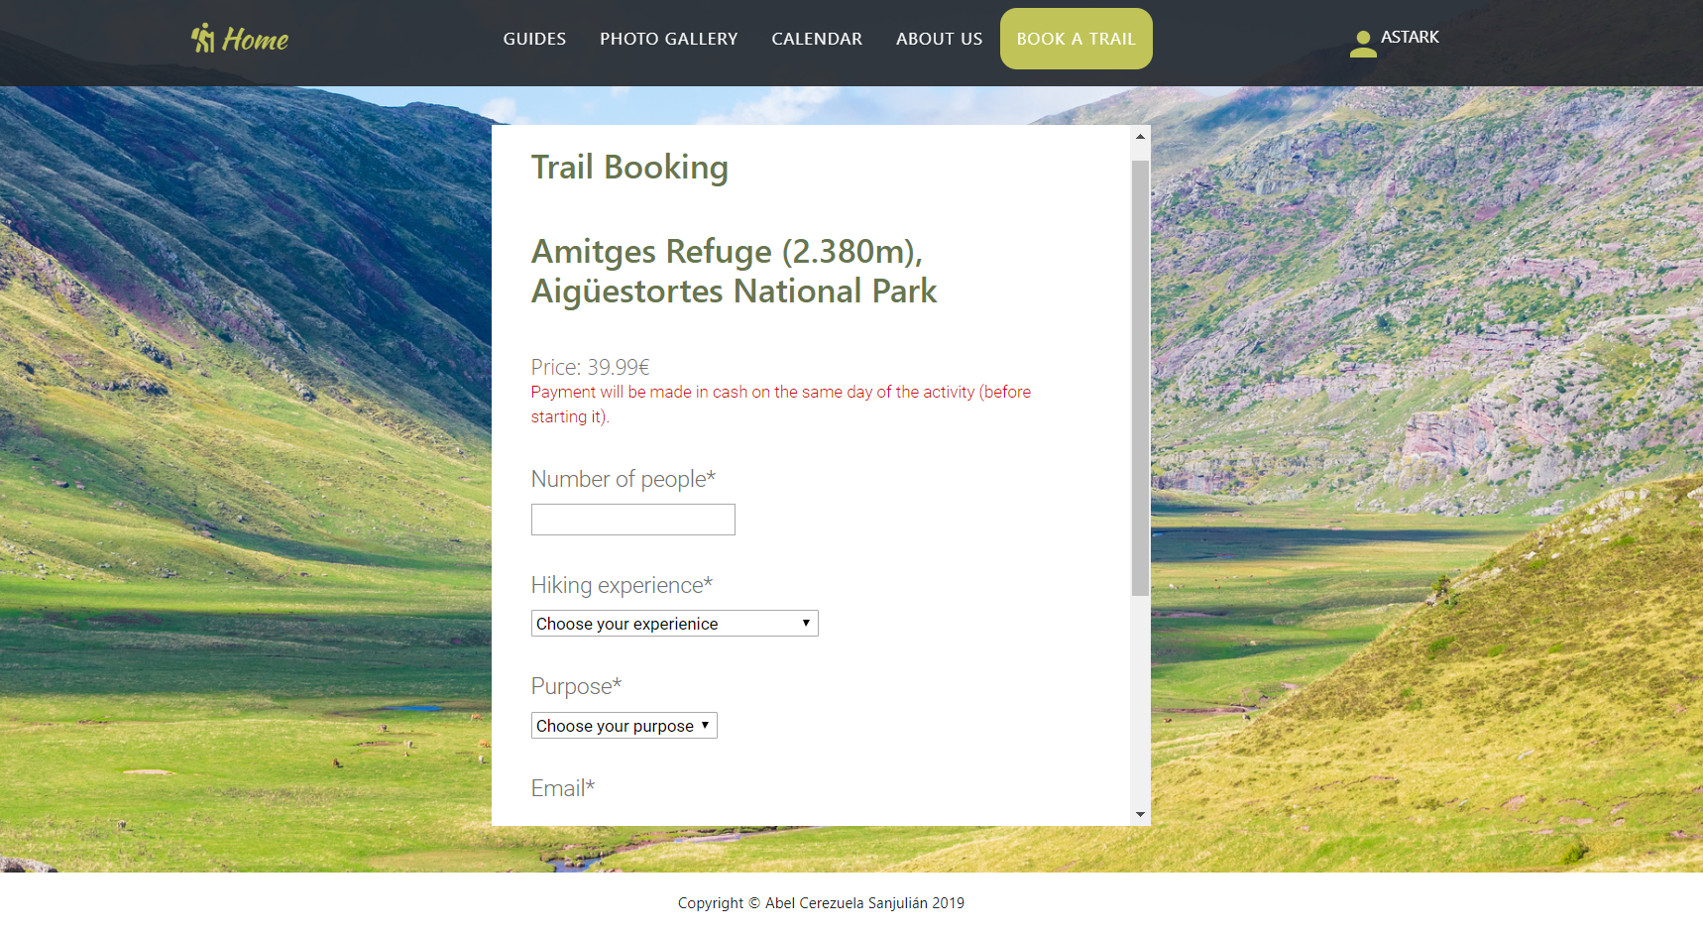
Task: Focus the Number of people field
Action: click(633, 520)
